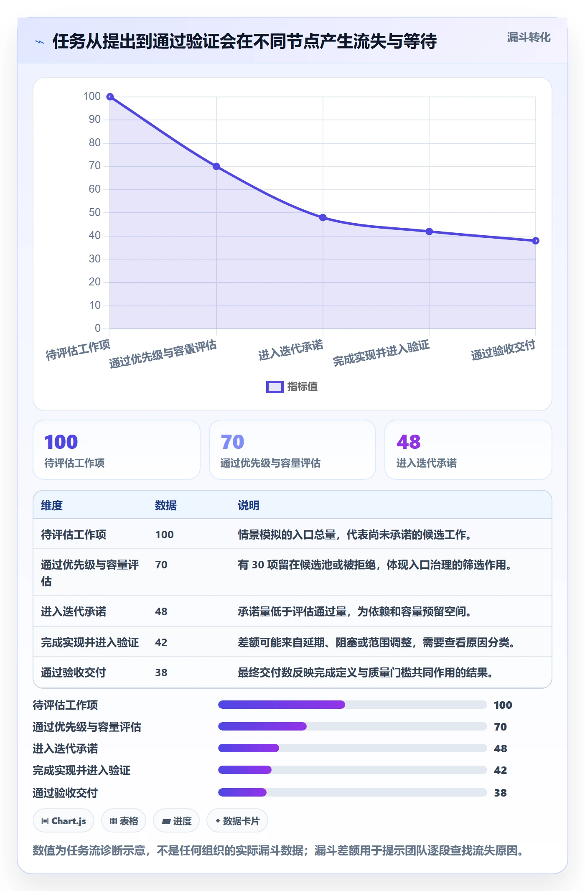Click the chart point for 进入迭代承诺
The image size is (585, 891).
tap(323, 218)
